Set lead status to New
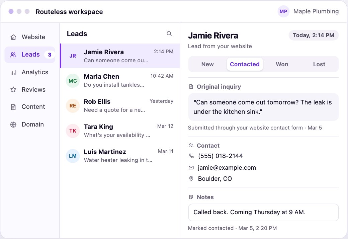Screen dimensions: 348x239 (207, 64)
